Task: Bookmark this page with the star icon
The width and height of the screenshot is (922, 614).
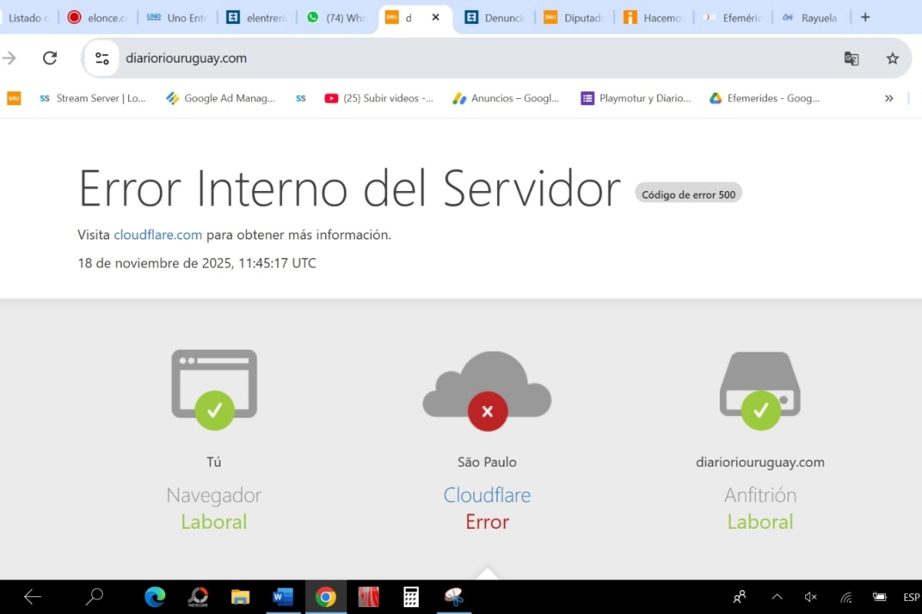Action: pyautogui.click(x=892, y=58)
